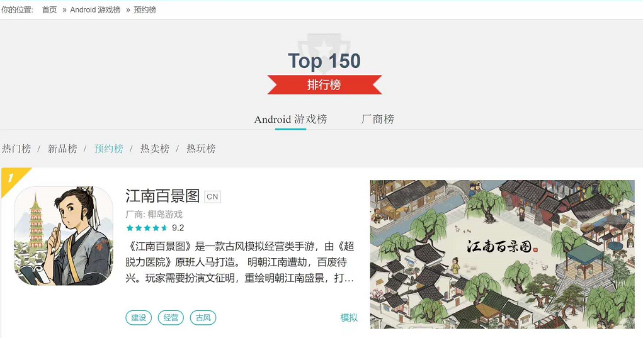Select the 热卖榜 ranking
The image size is (643, 338).
pyautogui.click(x=154, y=149)
